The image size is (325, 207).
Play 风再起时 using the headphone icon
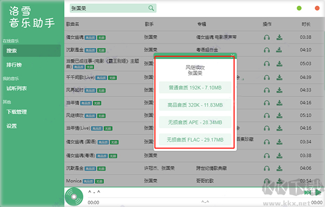click(x=266, y=90)
